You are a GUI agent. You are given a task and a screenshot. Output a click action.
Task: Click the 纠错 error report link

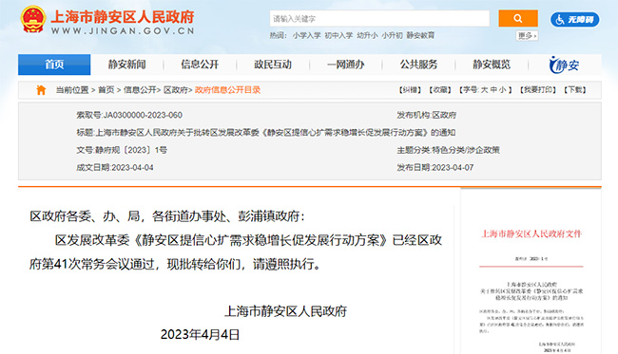point(410,90)
